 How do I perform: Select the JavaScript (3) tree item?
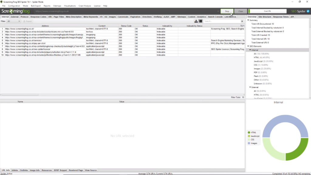pyautogui.click(x=263, y=61)
